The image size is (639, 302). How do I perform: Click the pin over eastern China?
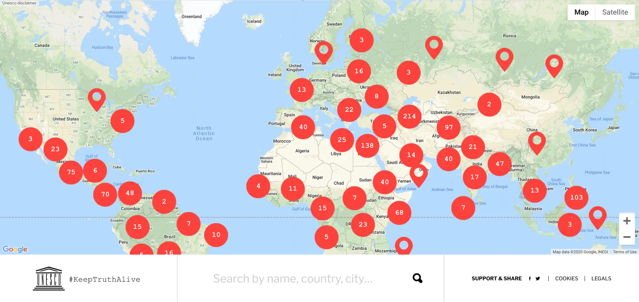tap(536, 141)
